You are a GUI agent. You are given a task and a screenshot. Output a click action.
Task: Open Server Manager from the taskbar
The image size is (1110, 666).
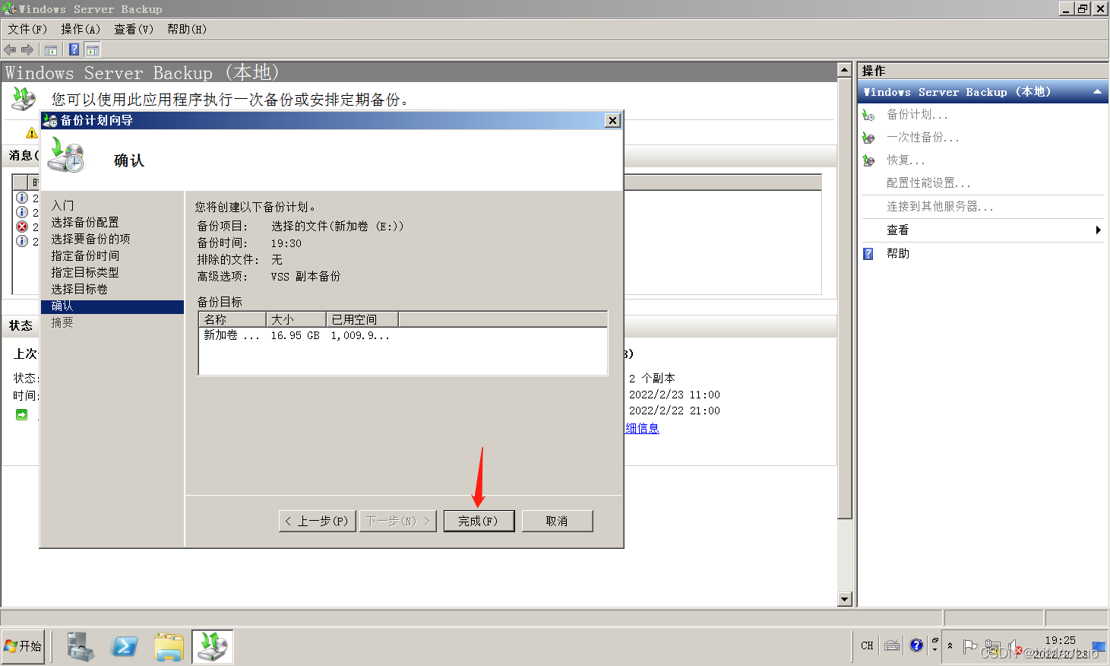(80, 646)
